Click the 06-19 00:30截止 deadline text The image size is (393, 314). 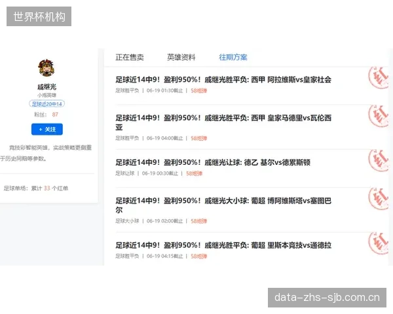click(160, 173)
